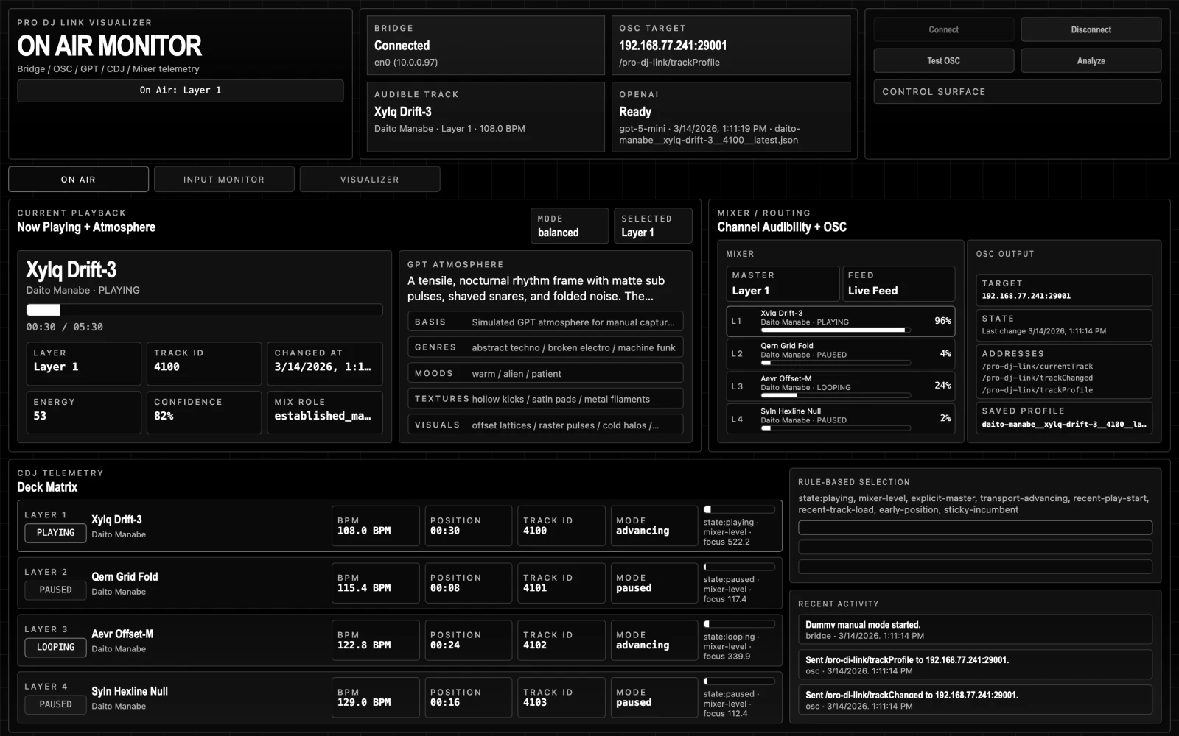Expand the truncated Basis field
1179x736 pixels.
click(545, 322)
